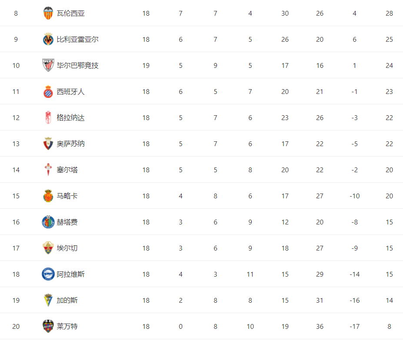The width and height of the screenshot is (403, 341).
Task: Click the Athletic Bilbao crest icon
Action: click(x=48, y=65)
